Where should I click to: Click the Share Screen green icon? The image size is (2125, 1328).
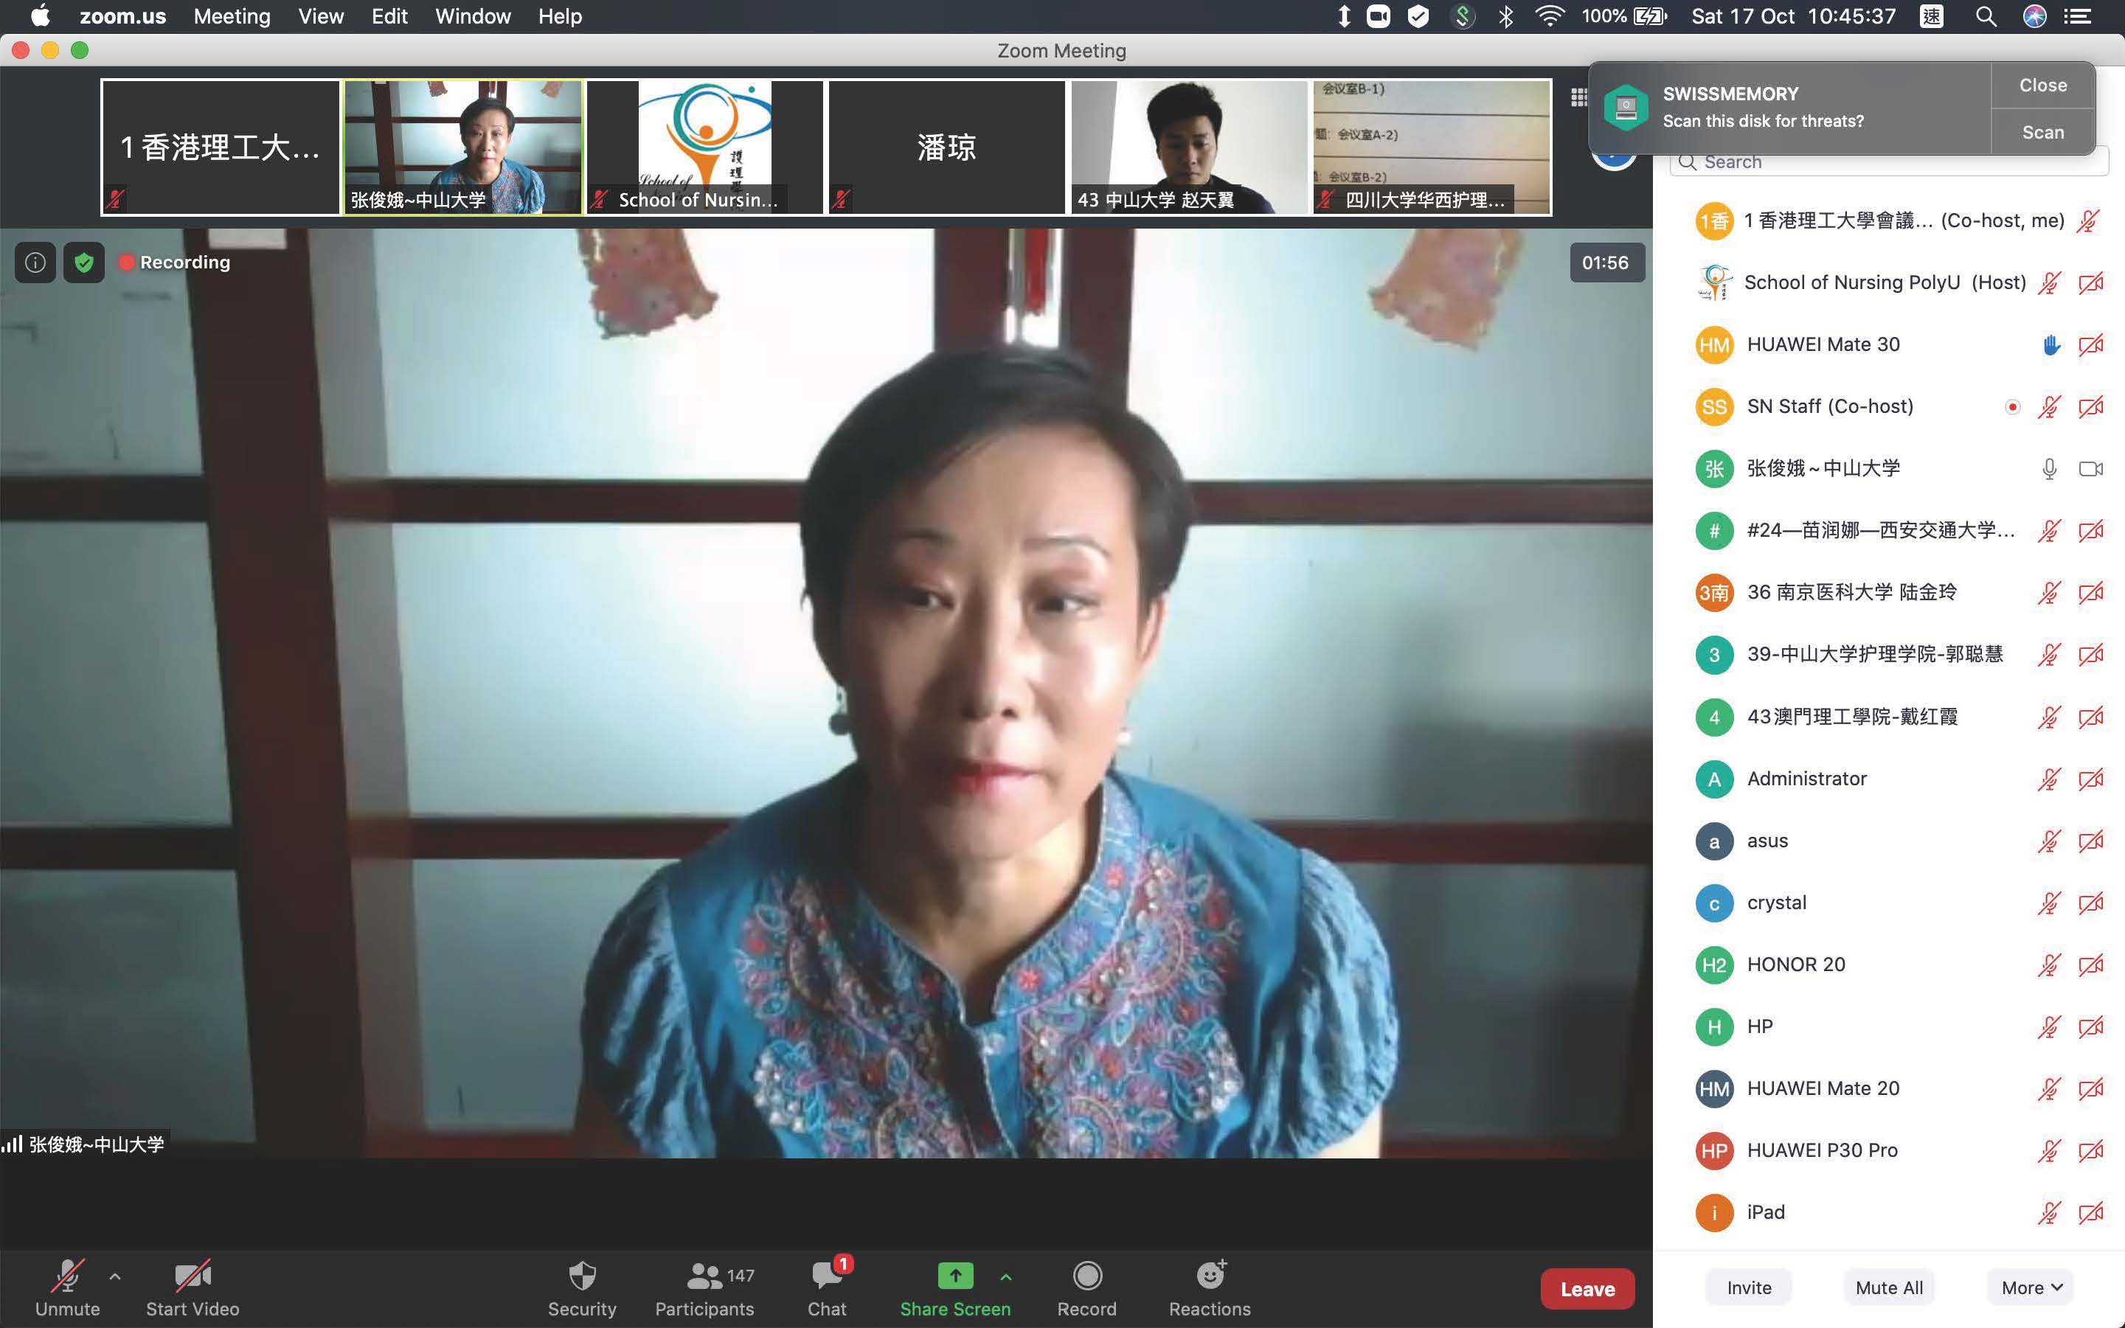pyautogui.click(x=955, y=1276)
